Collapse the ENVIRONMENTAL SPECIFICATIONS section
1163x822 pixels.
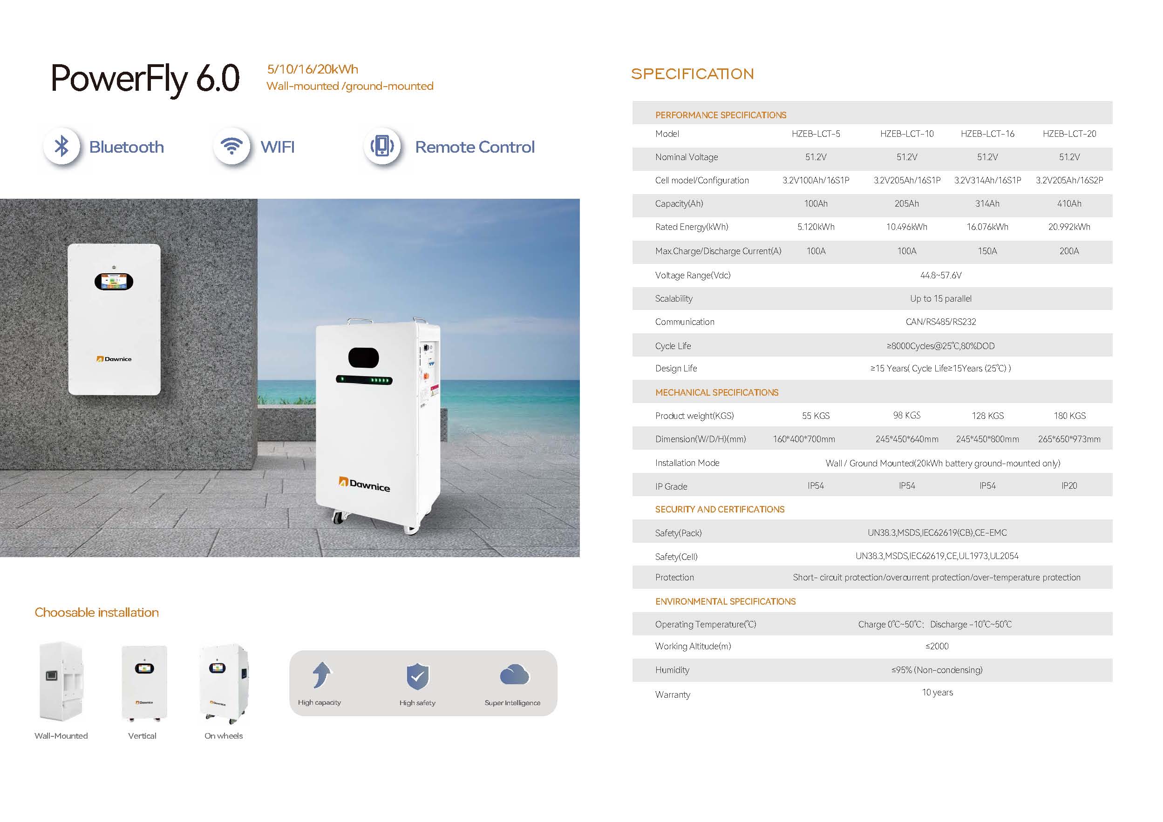coord(726,601)
